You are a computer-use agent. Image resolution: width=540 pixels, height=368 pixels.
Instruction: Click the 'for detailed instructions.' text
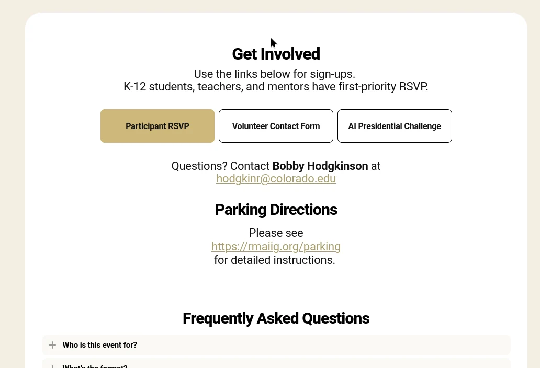point(274,260)
